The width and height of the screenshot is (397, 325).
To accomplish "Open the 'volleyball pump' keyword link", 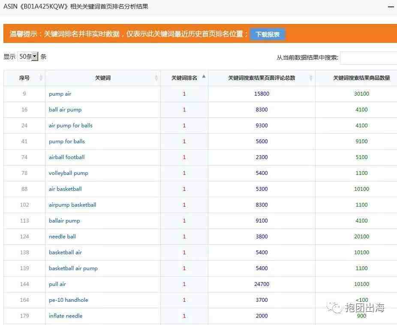I will click(x=68, y=173).
